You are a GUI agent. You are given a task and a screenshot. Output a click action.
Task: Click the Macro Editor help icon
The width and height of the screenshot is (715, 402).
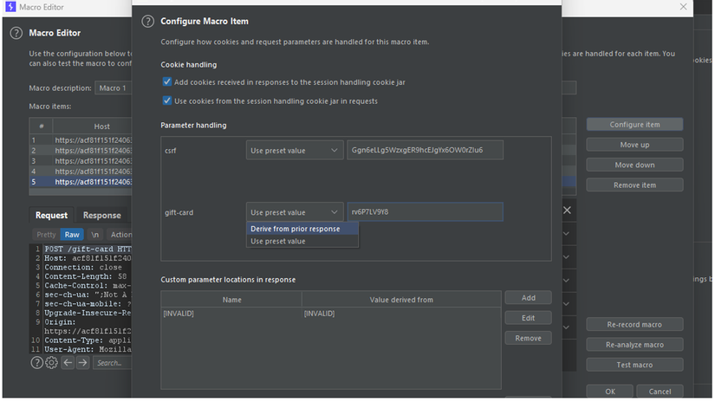coord(16,33)
